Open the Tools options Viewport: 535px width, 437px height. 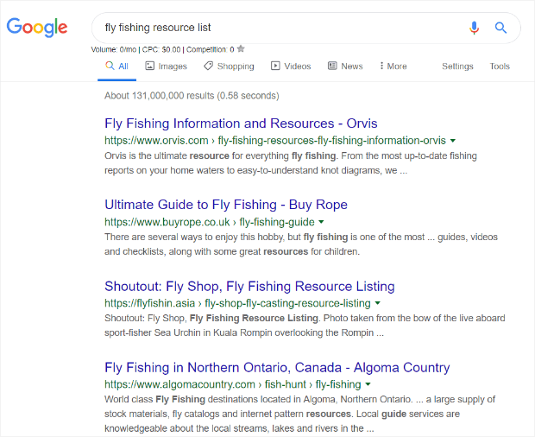(500, 66)
